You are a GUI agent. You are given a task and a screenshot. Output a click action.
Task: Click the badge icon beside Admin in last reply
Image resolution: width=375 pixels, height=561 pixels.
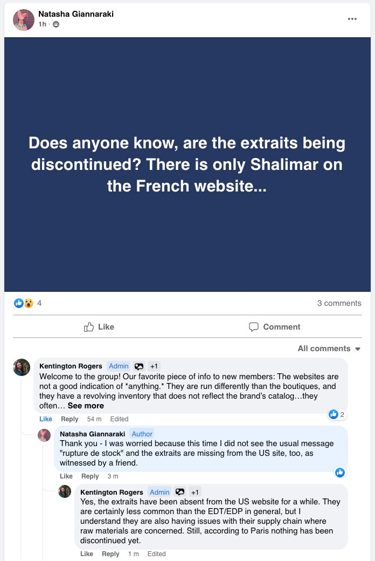pyautogui.click(x=180, y=492)
